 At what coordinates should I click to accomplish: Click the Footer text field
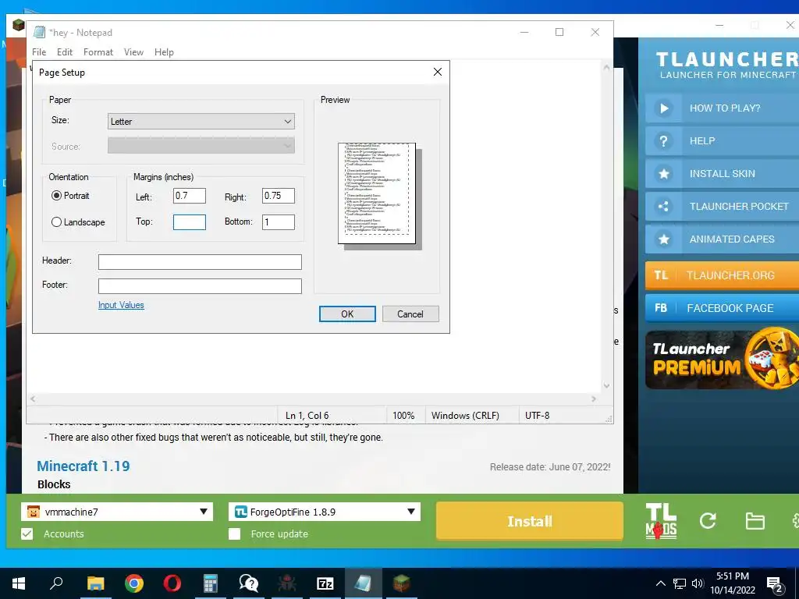pyautogui.click(x=200, y=286)
